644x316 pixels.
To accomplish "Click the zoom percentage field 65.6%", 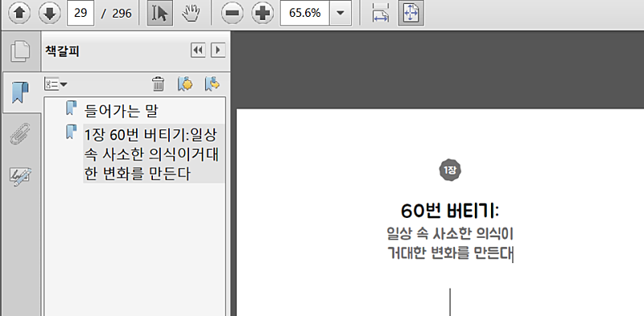I will tap(305, 14).
